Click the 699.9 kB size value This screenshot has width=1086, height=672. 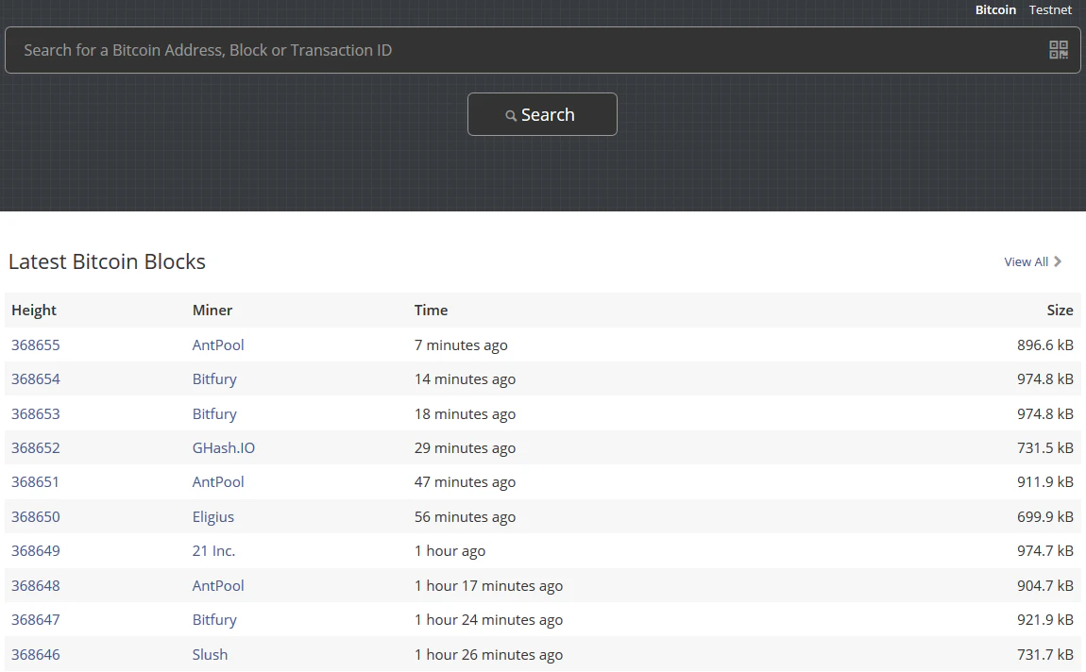coord(1045,516)
